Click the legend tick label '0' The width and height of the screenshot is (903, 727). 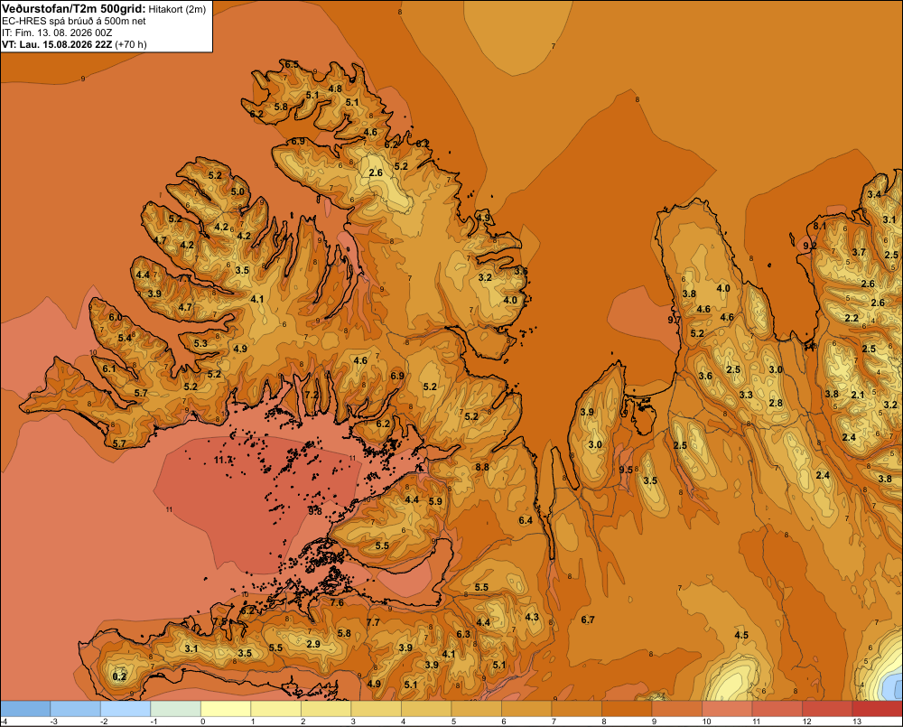tap(202, 722)
